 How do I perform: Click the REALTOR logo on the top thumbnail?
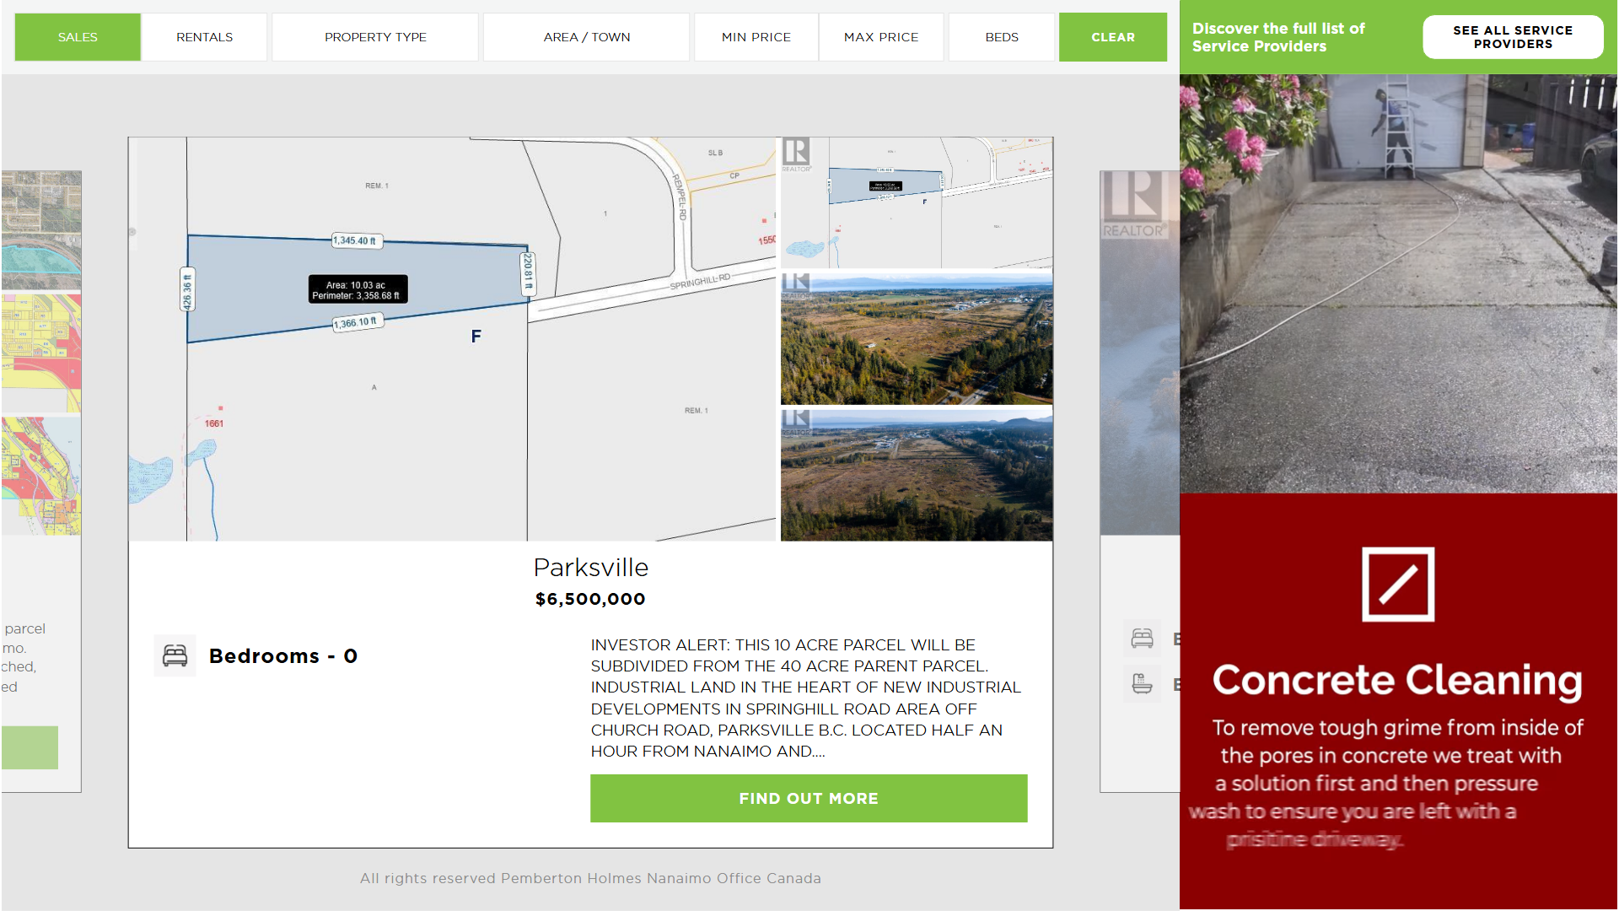[x=795, y=154]
